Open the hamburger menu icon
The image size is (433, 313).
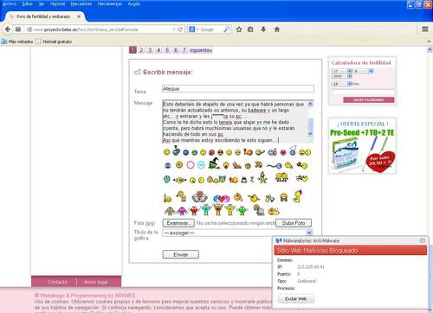click(425, 29)
